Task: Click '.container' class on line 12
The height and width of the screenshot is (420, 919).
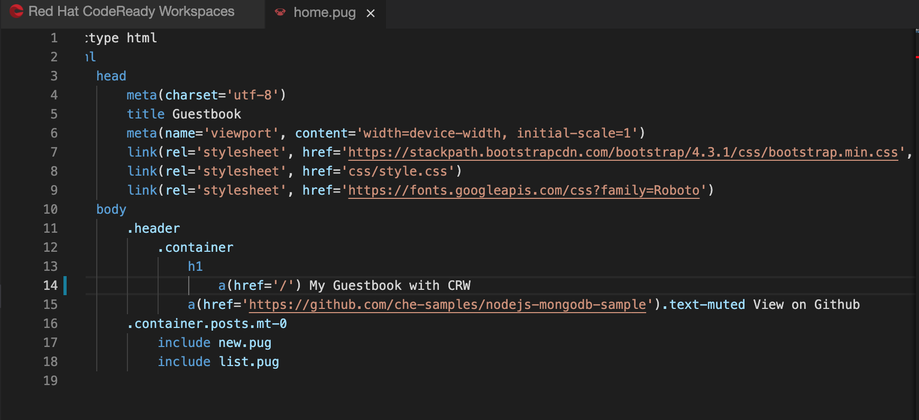Action: [x=196, y=248]
